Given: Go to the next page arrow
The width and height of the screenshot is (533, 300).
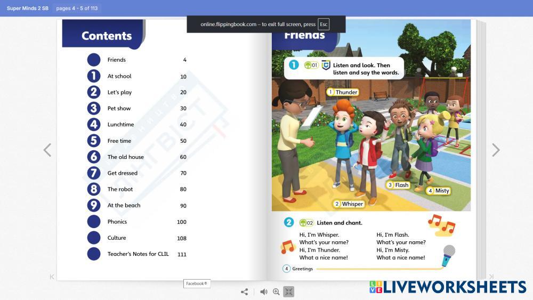Looking at the screenshot, I should pos(496,150).
